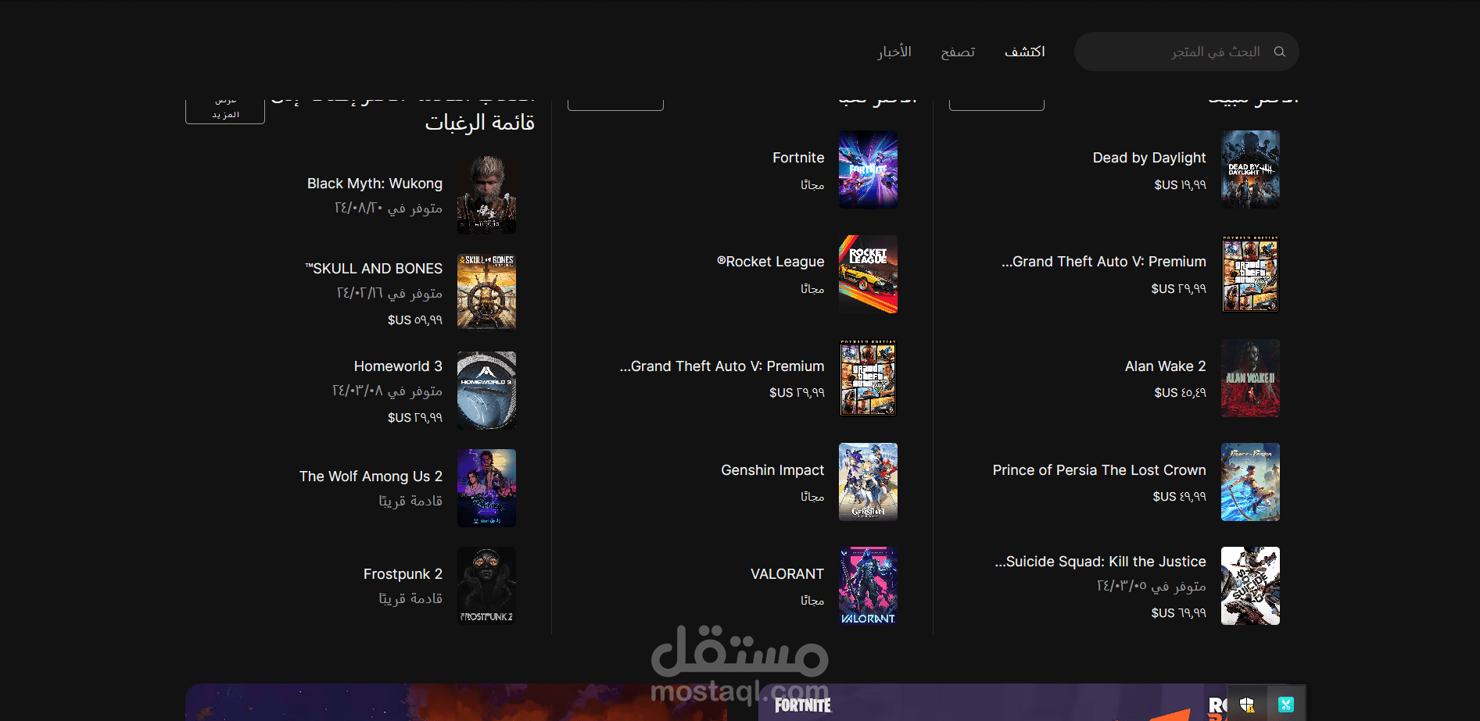
Task: Click the Rocket League title
Action: coord(770,262)
